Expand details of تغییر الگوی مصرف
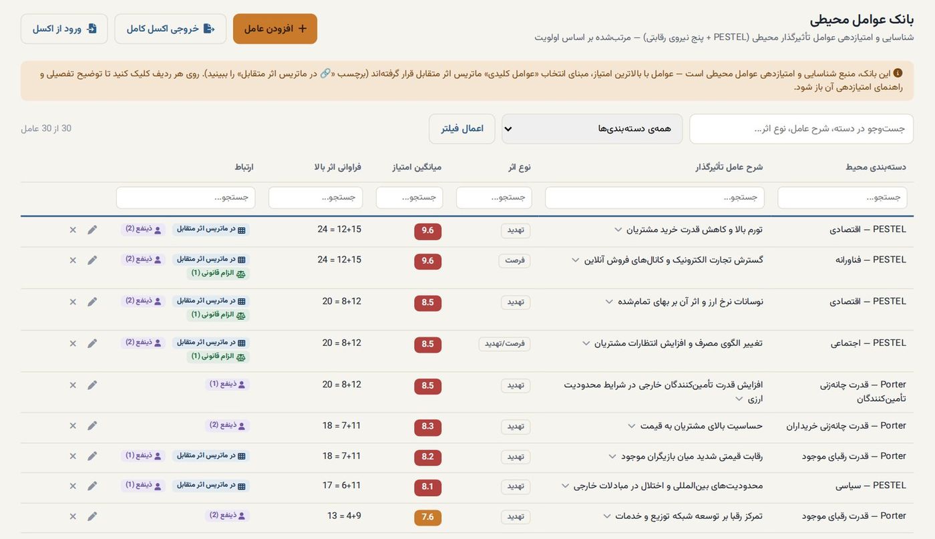This screenshot has width=935, height=539. (x=586, y=343)
